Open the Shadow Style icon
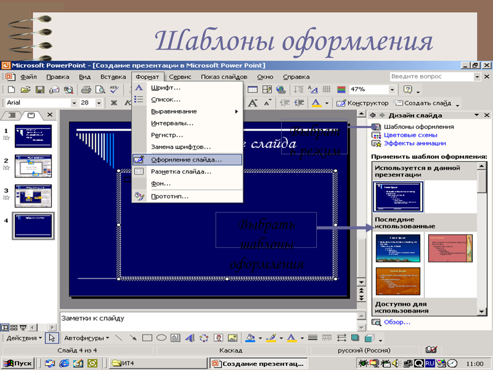The width and height of the screenshot is (493, 370). coord(355,338)
